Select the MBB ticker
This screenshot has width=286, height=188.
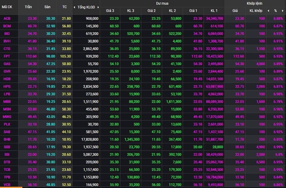tap(7, 102)
